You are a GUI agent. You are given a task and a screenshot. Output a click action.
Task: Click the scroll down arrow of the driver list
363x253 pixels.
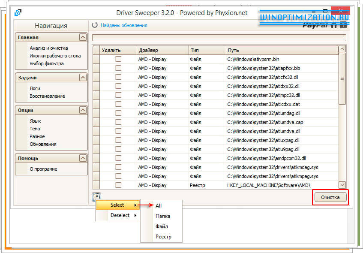click(x=342, y=185)
